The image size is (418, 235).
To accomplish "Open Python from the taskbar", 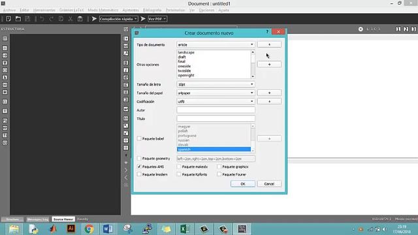I will point(33,229).
